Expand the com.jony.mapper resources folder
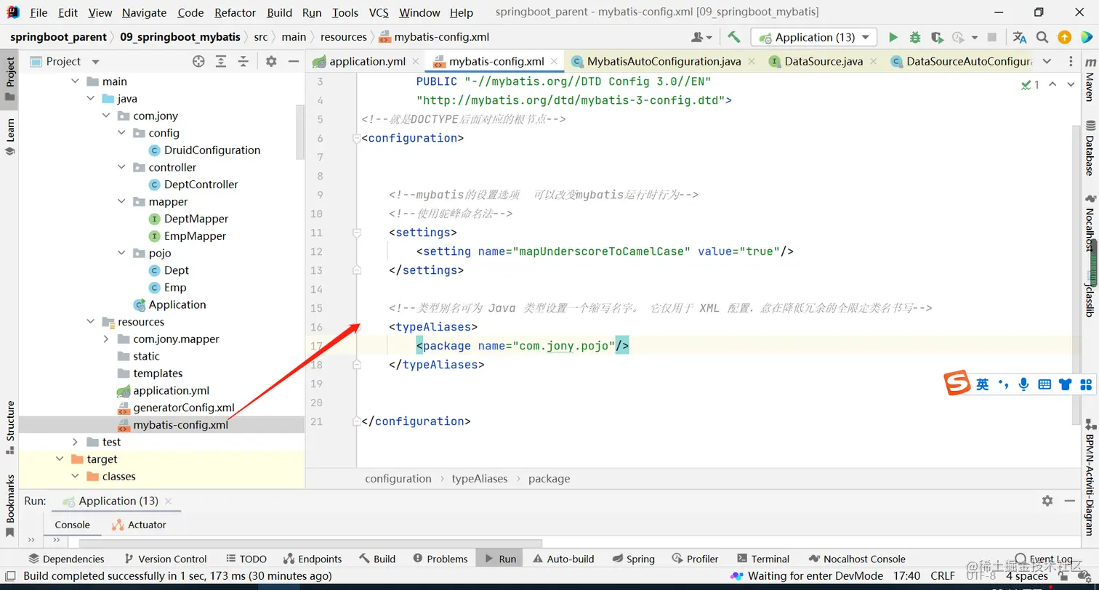The height and width of the screenshot is (590, 1099). tap(106, 339)
